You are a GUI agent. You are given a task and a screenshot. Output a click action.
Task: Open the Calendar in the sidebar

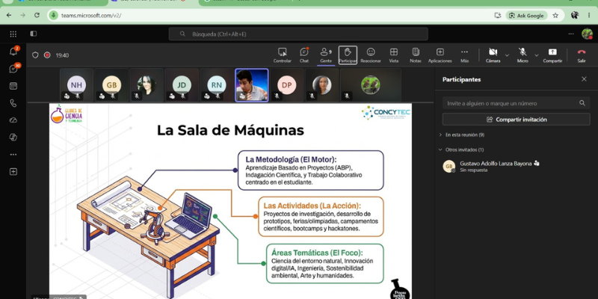pos(13,86)
